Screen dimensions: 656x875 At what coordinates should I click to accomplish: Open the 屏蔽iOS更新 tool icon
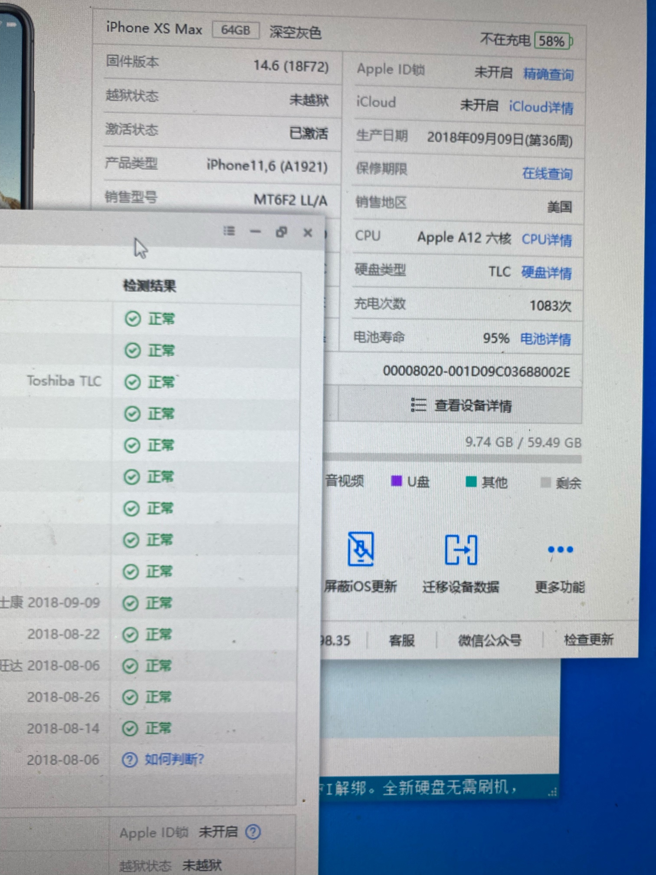(x=361, y=549)
